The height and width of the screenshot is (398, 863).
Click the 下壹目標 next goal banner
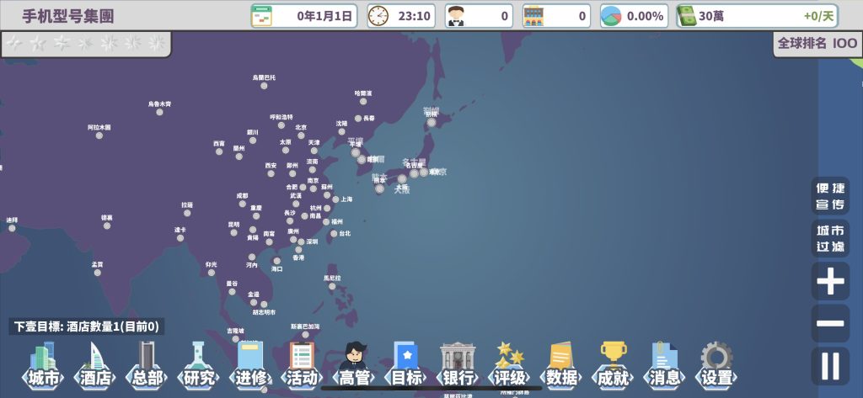87,326
